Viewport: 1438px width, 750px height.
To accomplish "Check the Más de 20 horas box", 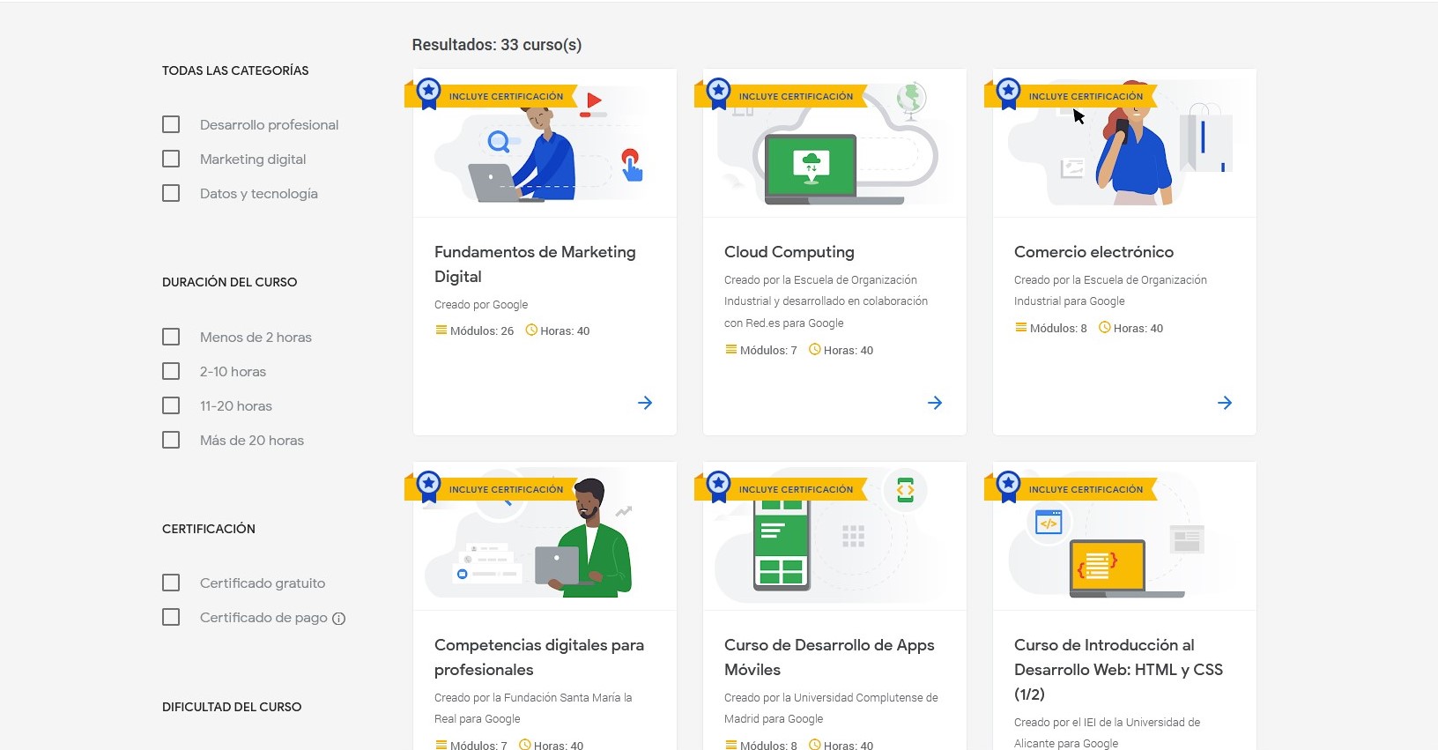I will (x=171, y=440).
